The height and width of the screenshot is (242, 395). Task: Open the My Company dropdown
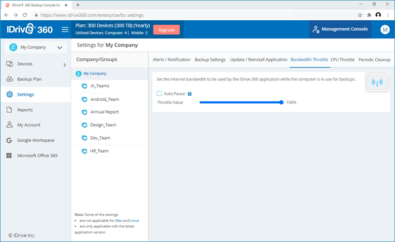click(x=36, y=47)
